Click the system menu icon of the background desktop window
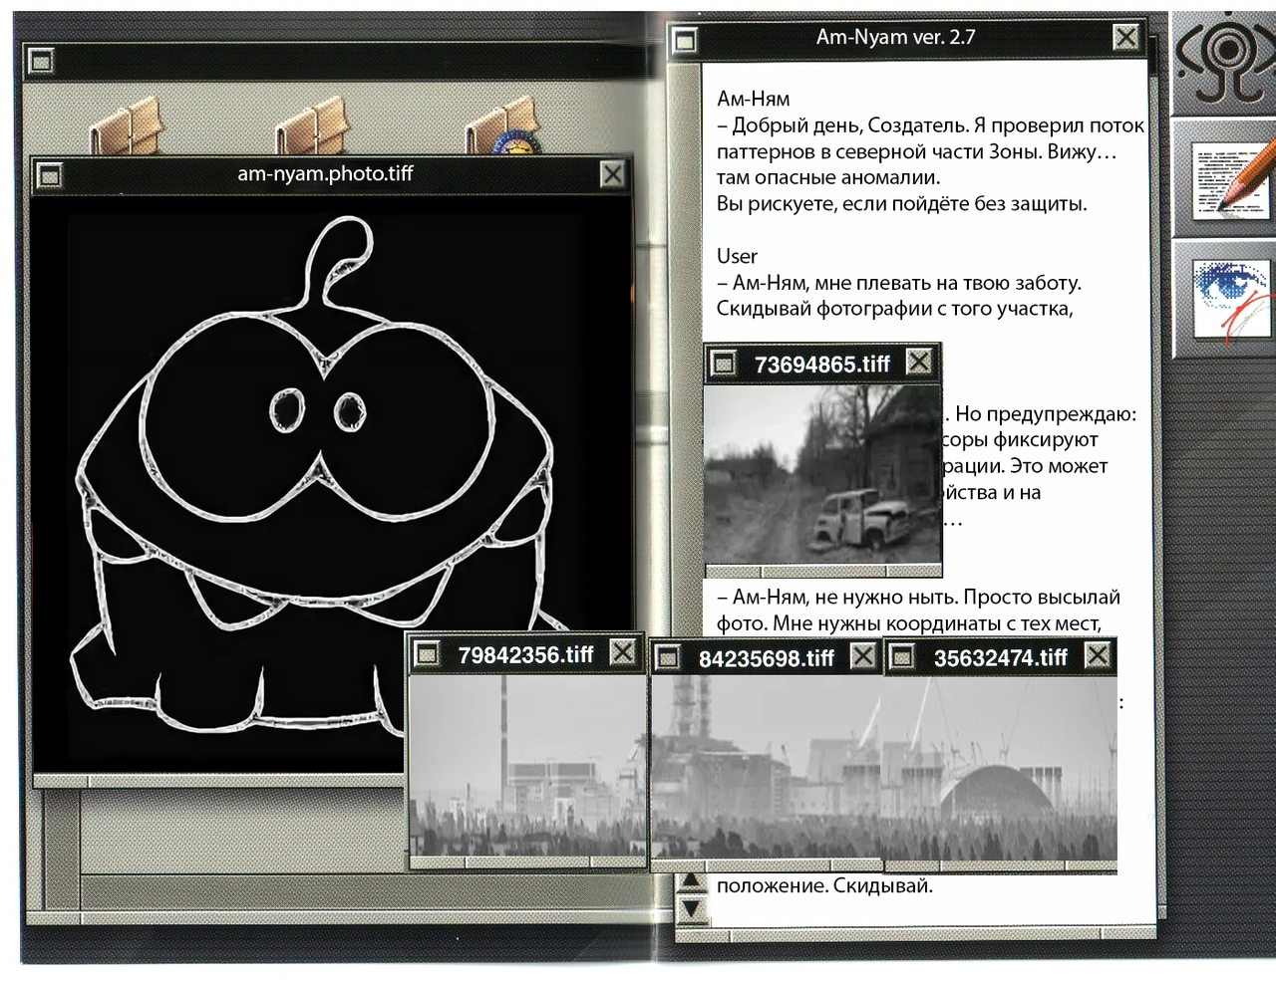 41,62
